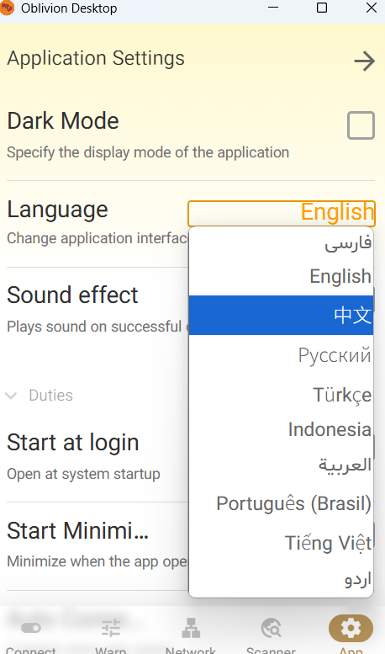The image size is (385, 654).
Task: Maximize the Oblivion Desktop window
Action: pos(322,8)
